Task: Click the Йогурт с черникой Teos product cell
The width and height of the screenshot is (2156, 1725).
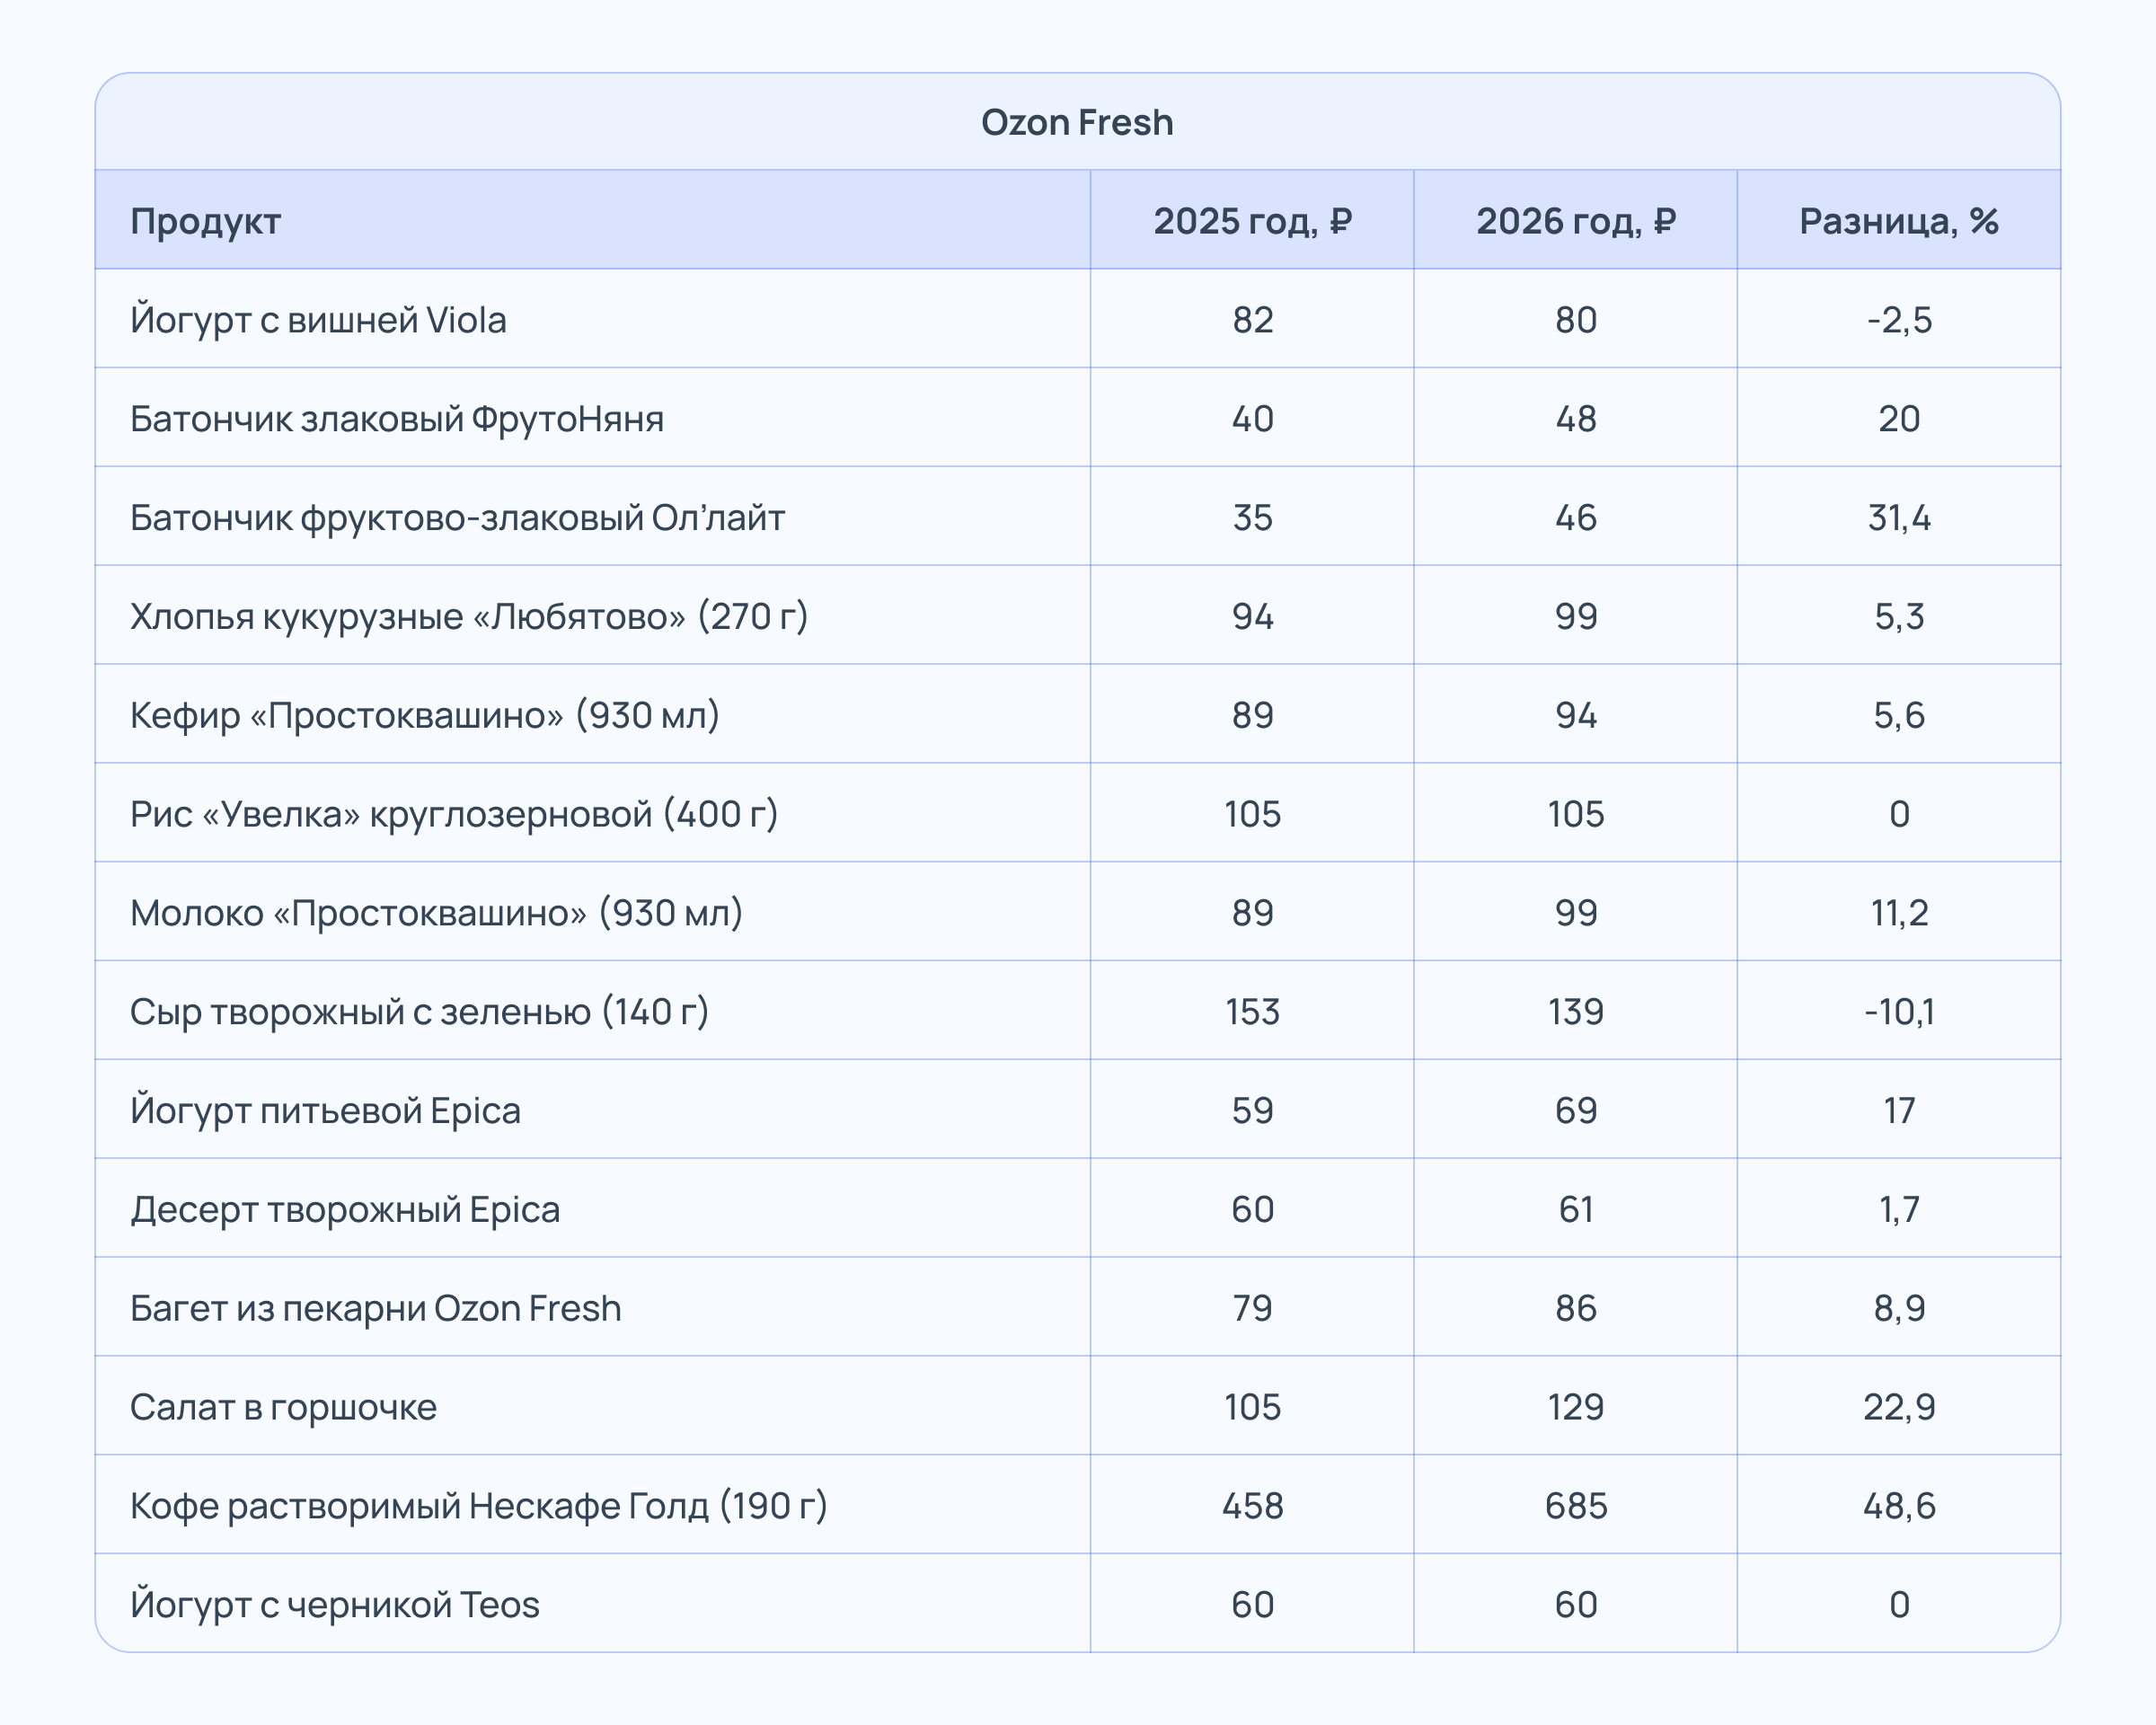Action: click(335, 1605)
